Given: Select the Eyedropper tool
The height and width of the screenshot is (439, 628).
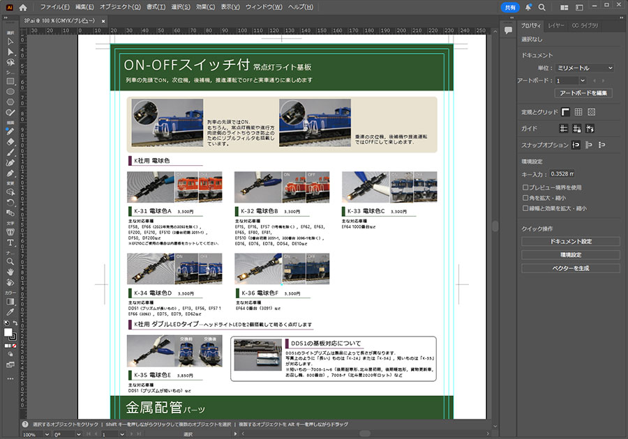Looking at the screenshot, I should pos(10,312).
